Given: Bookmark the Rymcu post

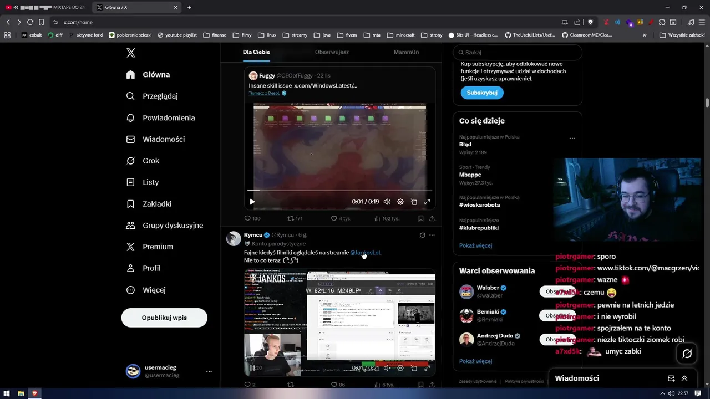Looking at the screenshot, I should point(421,385).
